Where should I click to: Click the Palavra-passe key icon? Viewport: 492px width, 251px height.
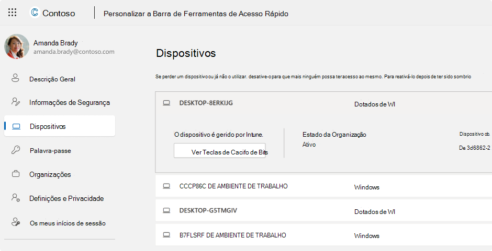(15, 150)
